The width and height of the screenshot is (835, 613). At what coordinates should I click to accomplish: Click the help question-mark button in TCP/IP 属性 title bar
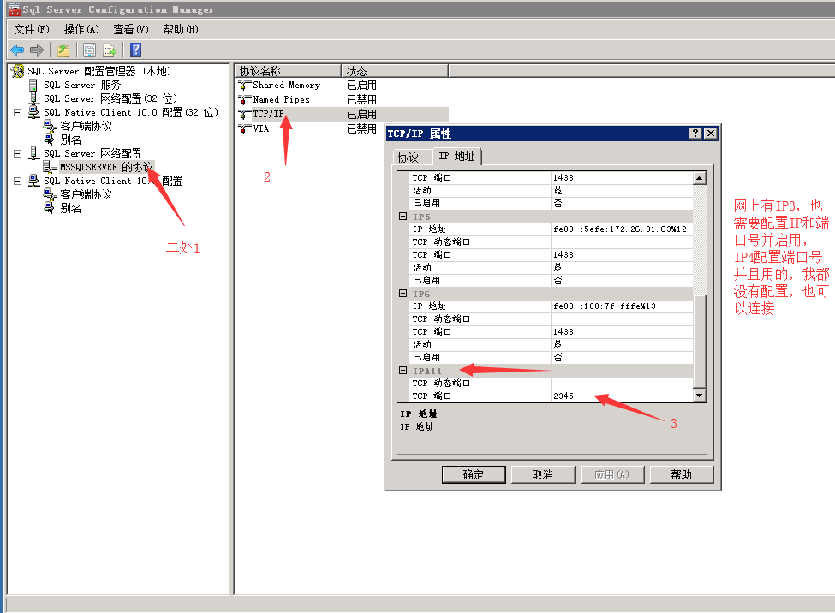695,134
